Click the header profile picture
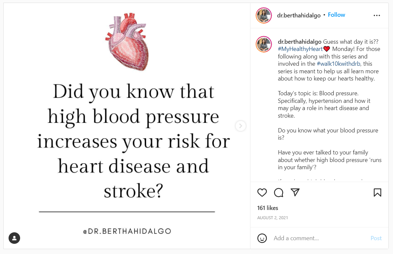The image size is (393, 254). point(264,15)
